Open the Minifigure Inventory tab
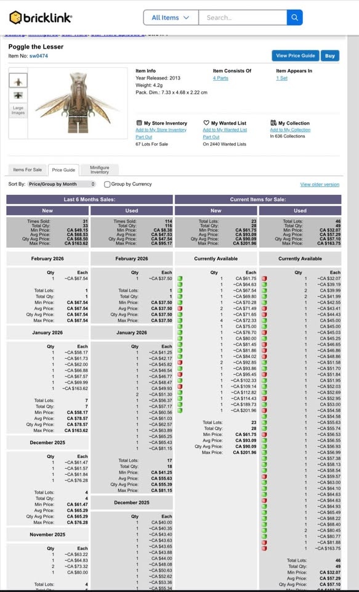Image resolution: width=359 pixels, height=592 pixels. coord(100,170)
